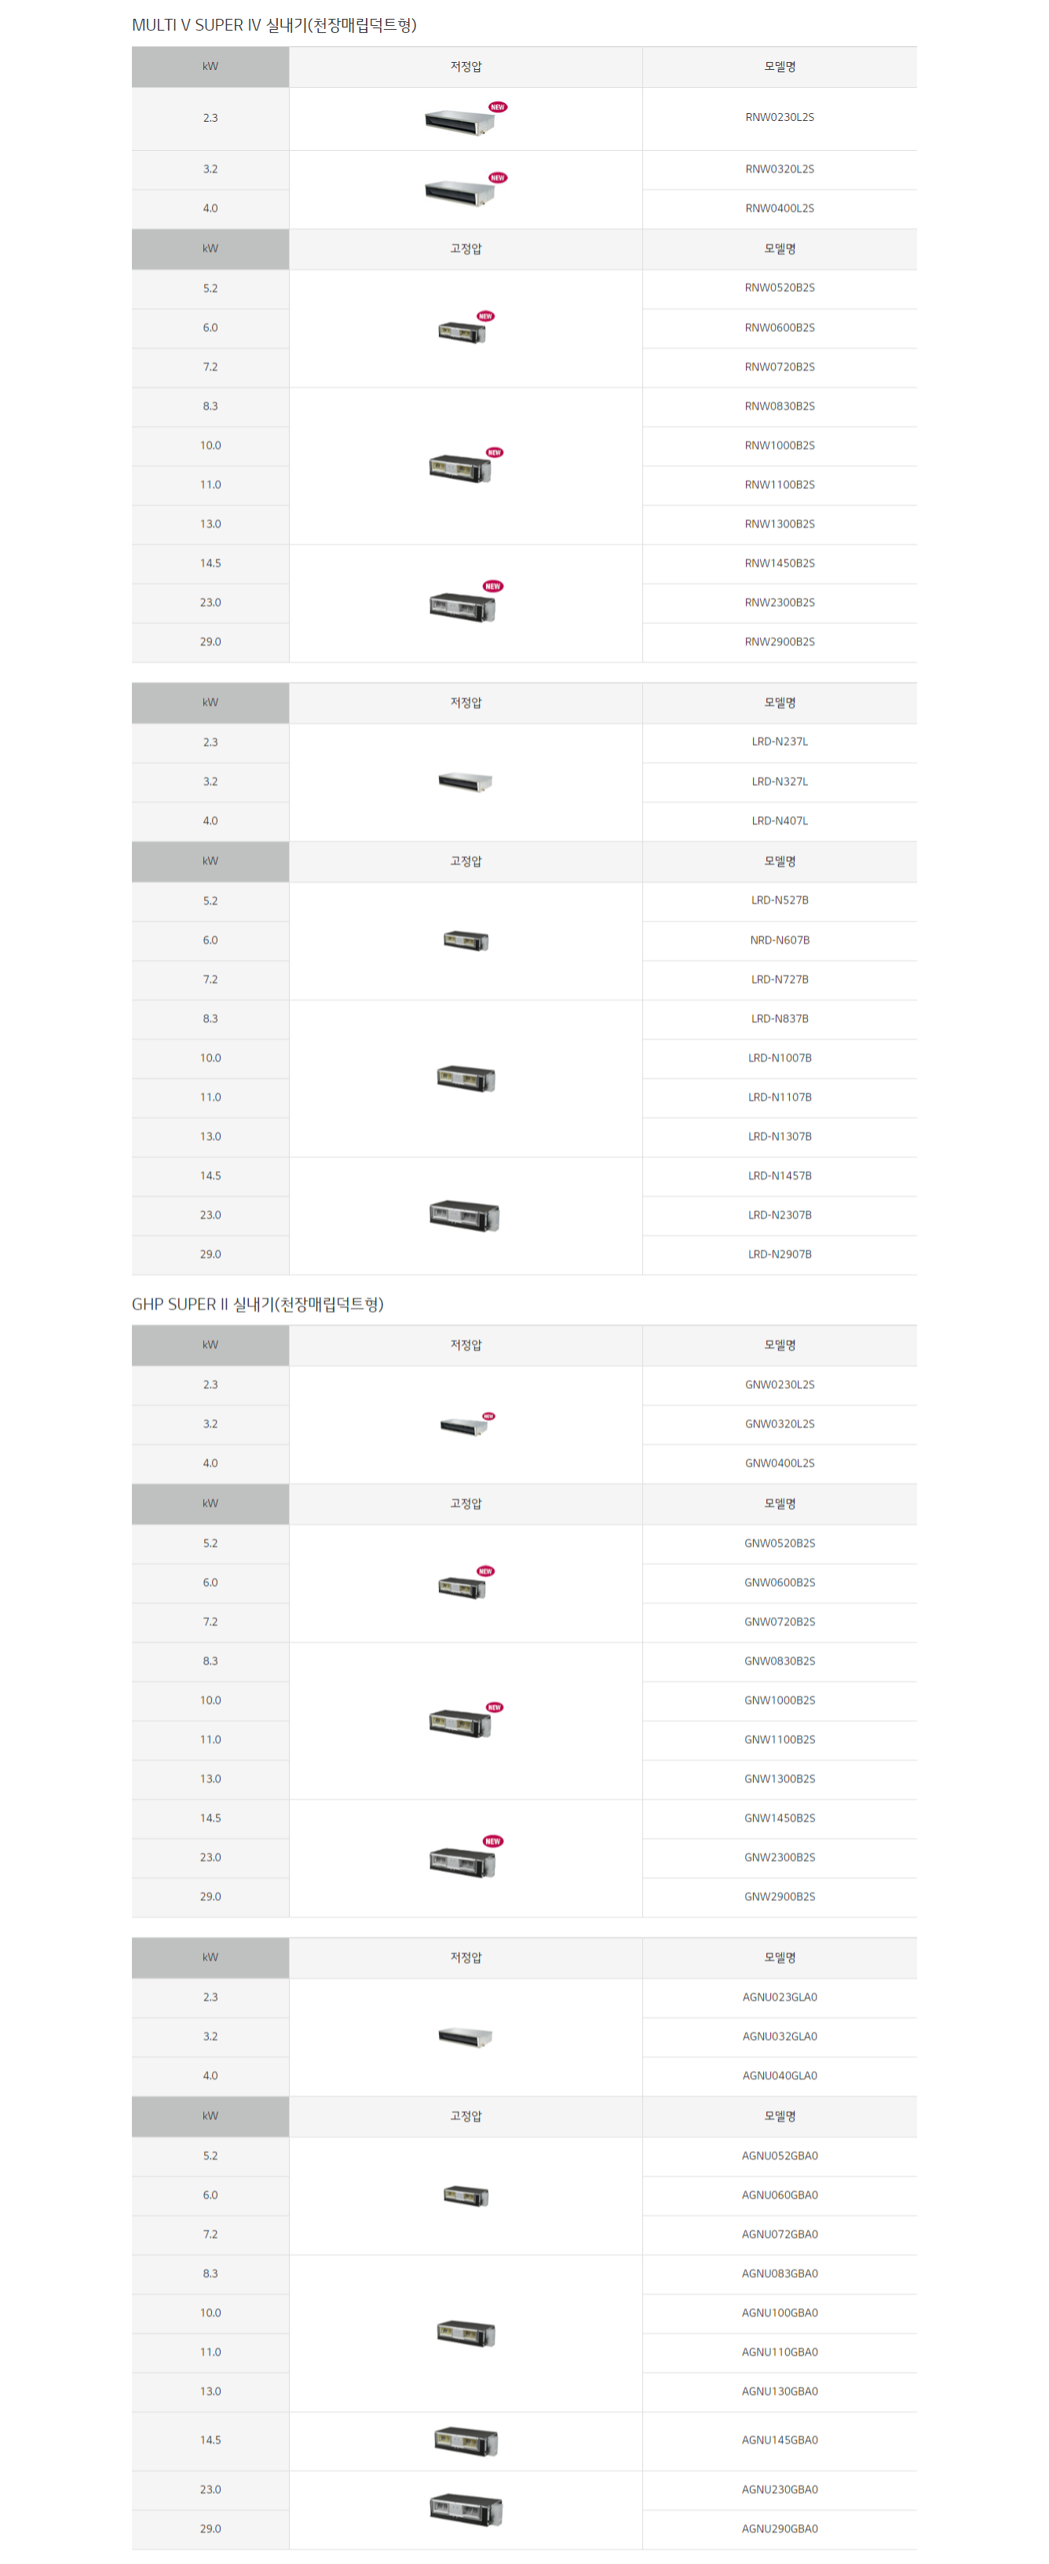
Task: Click the NEW badge on the GNW0600B2S image
Action: [x=486, y=1571]
